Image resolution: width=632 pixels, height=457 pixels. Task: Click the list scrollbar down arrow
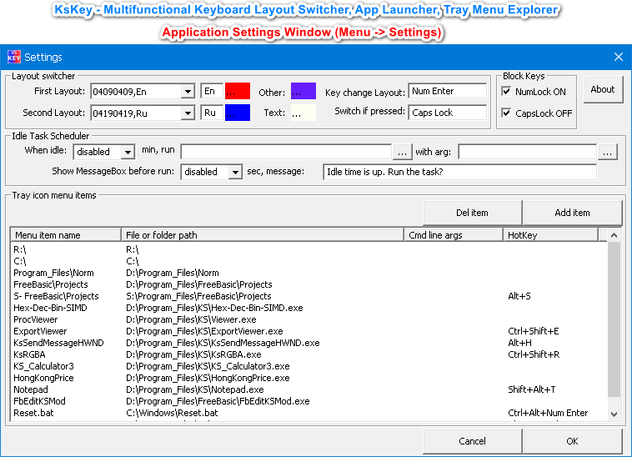coord(614,414)
